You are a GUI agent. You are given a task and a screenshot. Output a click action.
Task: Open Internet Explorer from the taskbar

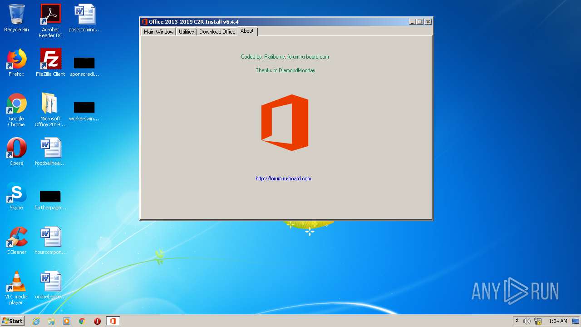pos(36,321)
